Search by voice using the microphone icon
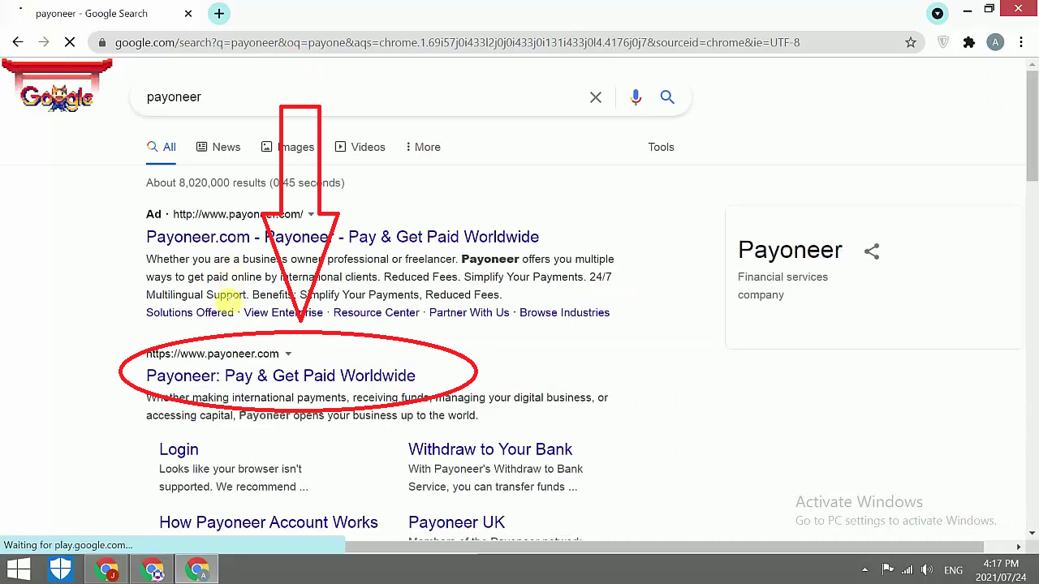 click(x=636, y=97)
